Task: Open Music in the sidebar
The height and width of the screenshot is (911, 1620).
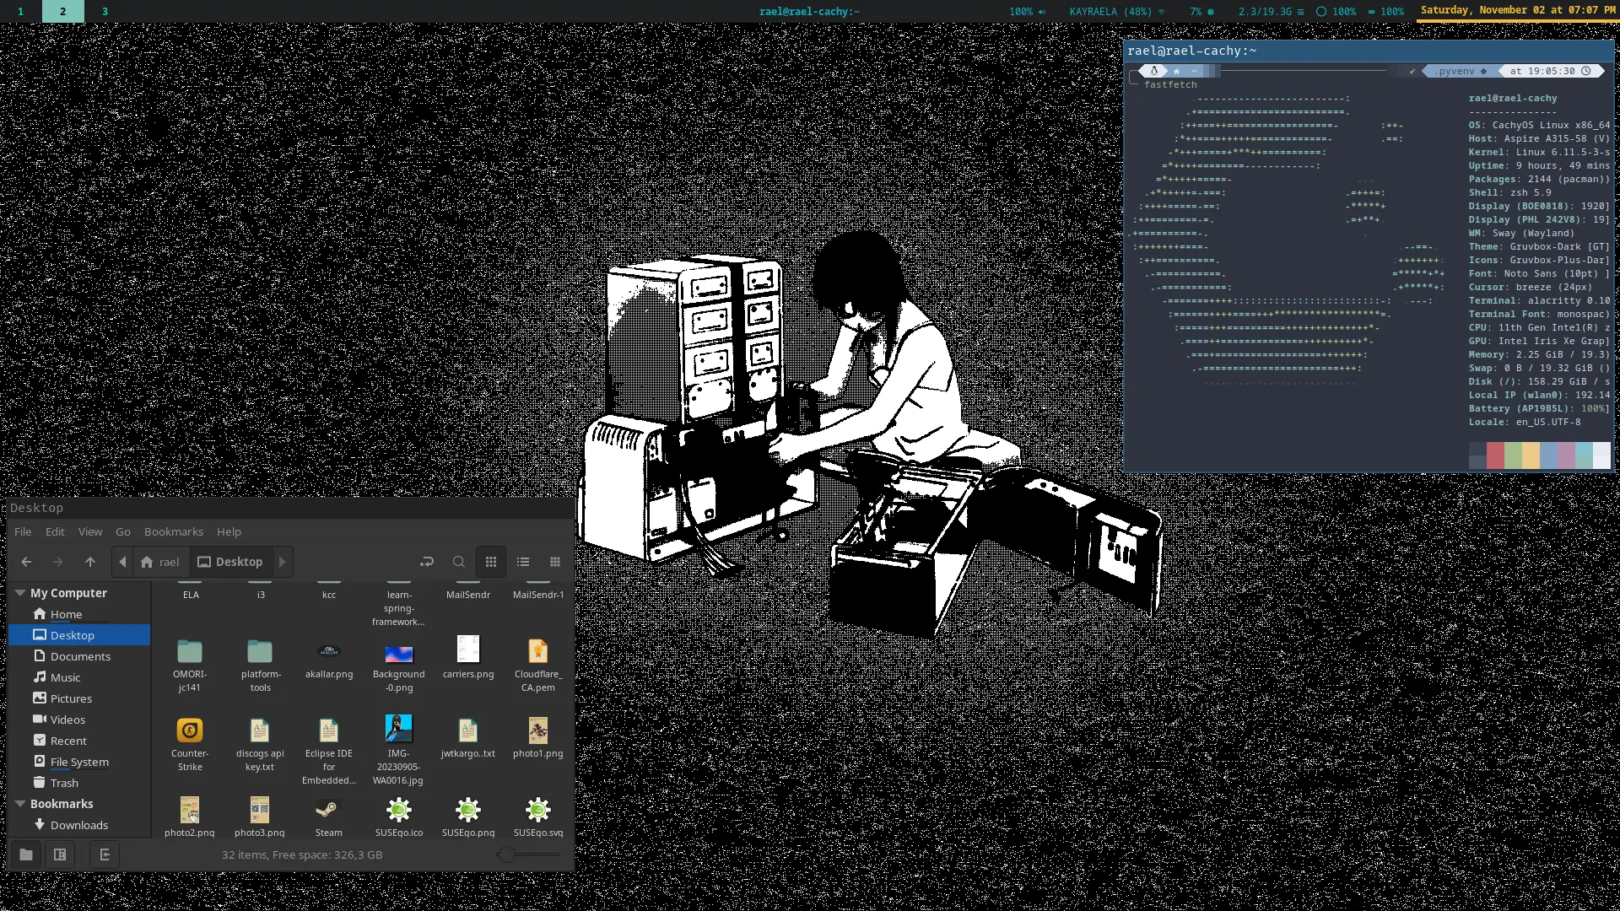Action: [79, 677]
